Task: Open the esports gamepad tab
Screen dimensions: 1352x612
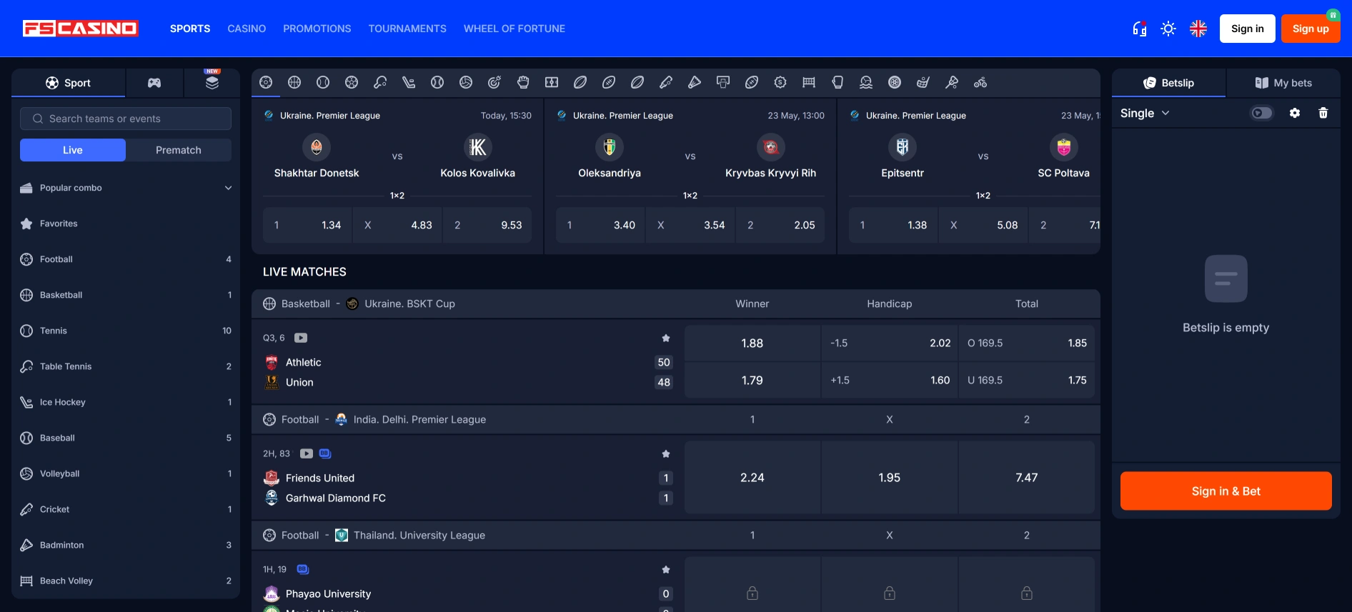Action: [x=154, y=83]
